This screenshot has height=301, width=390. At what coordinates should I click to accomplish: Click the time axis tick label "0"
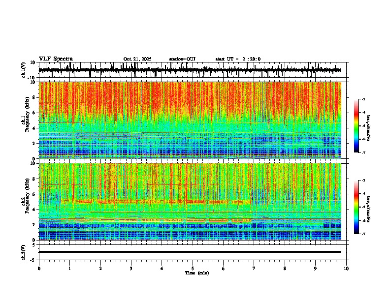pyautogui.click(x=39, y=269)
